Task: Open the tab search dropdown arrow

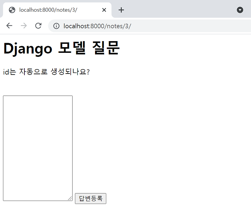Action: click(240, 10)
